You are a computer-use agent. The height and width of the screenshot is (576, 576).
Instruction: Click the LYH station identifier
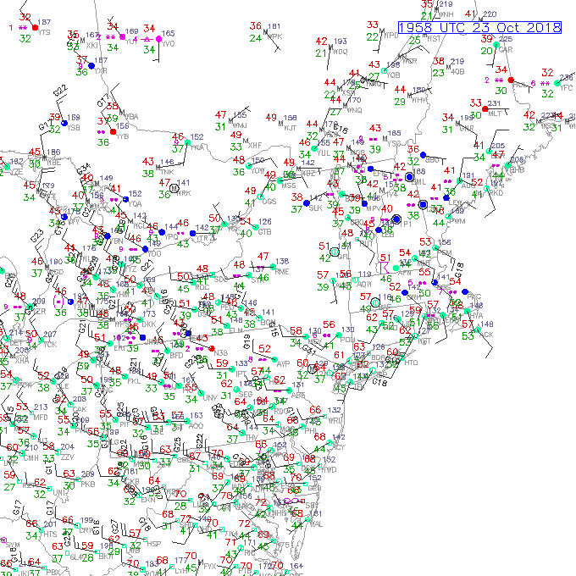point(181,570)
